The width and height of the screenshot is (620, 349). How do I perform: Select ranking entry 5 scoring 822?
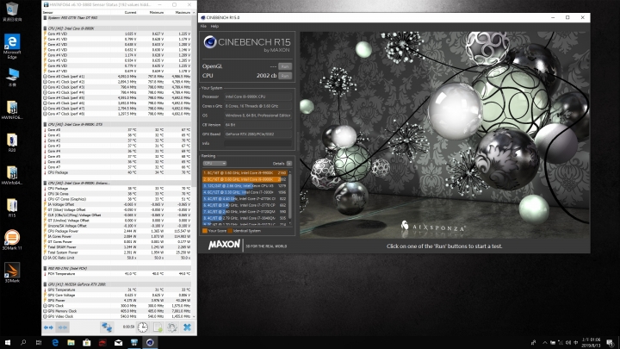click(245, 199)
